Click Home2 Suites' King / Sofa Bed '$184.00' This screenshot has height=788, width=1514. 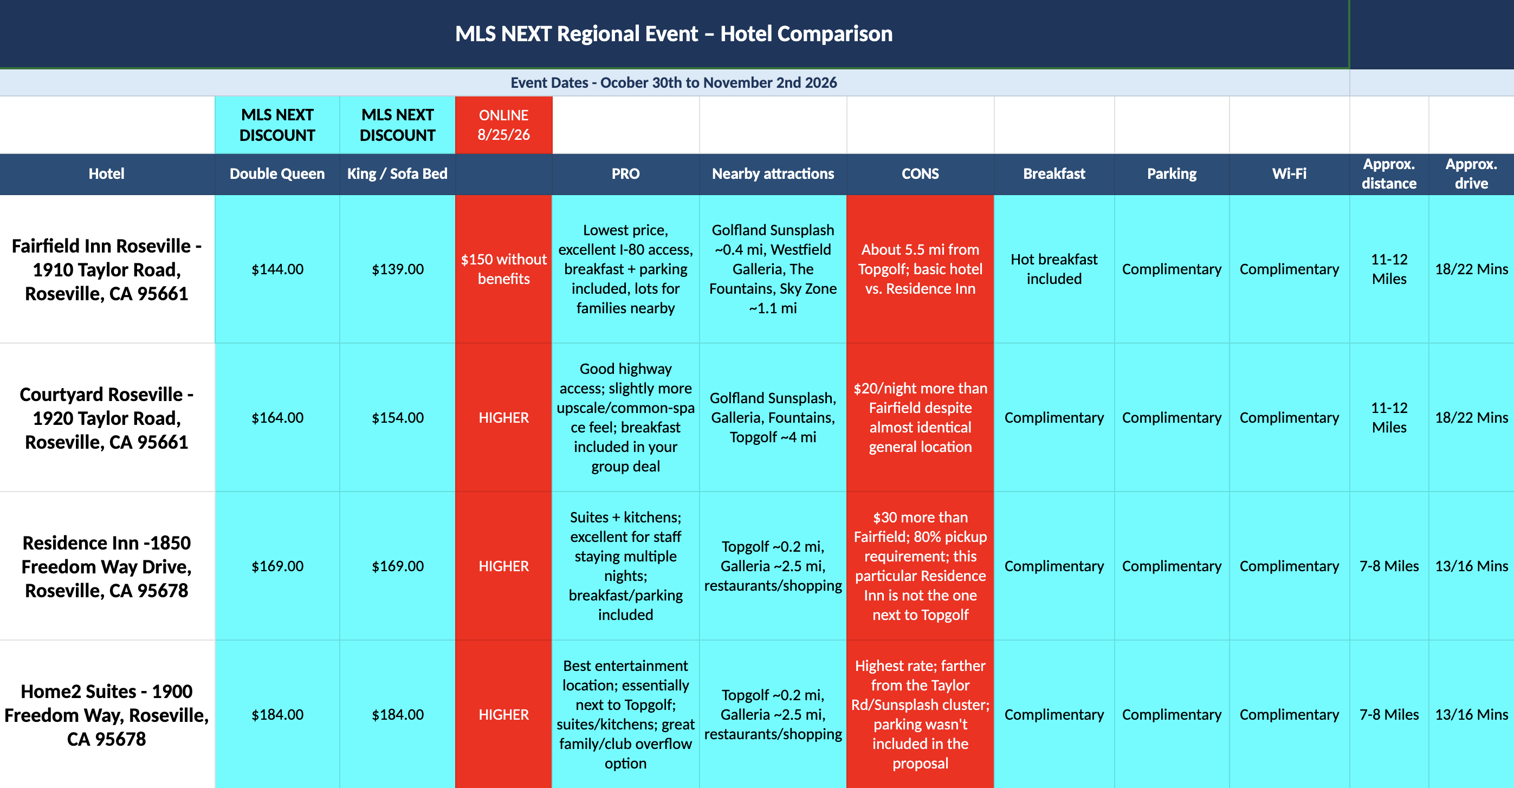397,714
